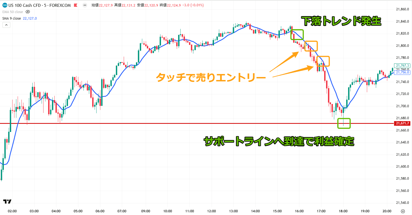Show the hidden EMA 50 indicator via eye icon
This screenshot has width=412, height=215.
pos(27,12)
